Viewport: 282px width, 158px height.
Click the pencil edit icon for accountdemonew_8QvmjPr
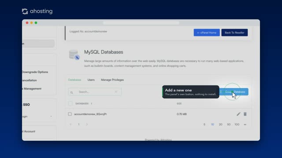238,114
